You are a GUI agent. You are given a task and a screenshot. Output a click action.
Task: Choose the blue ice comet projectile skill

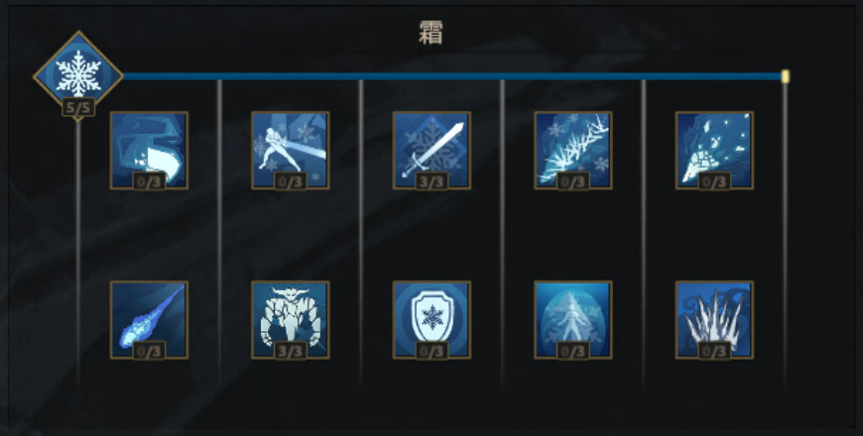[x=149, y=320]
